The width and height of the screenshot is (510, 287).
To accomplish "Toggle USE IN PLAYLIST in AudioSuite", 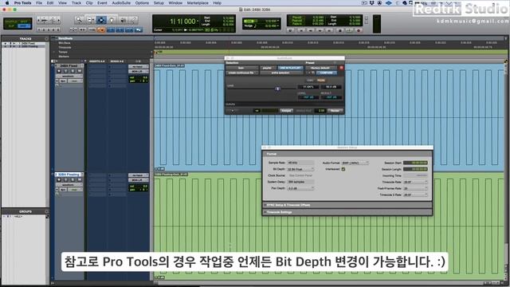I will 290,68.
